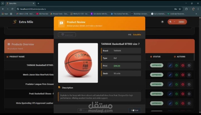This screenshot has height=115, width=201.
Task: Click the ExtraMile seller link in the dialog
Action: pyautogui.click(x=137, y=35)
